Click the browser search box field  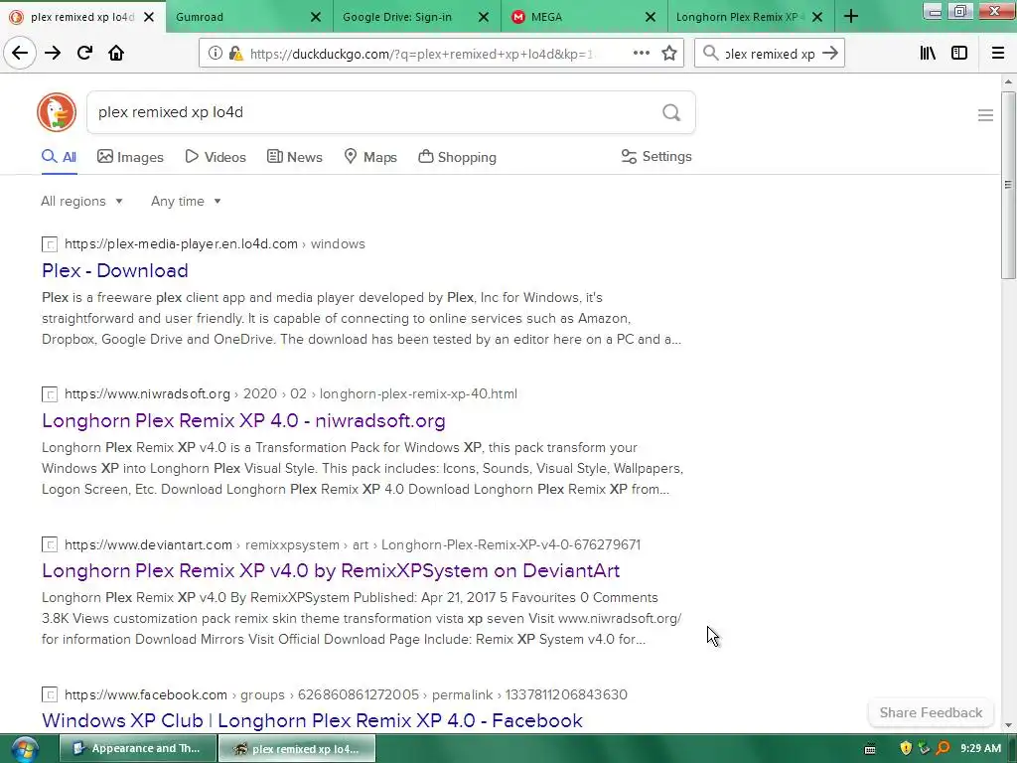click(770, 54)
